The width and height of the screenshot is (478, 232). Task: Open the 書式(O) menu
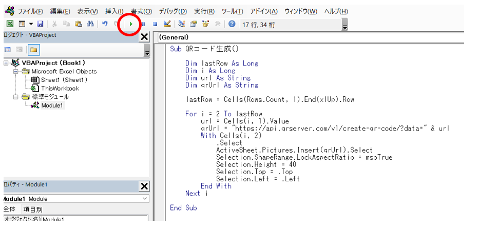pos(141,12)
